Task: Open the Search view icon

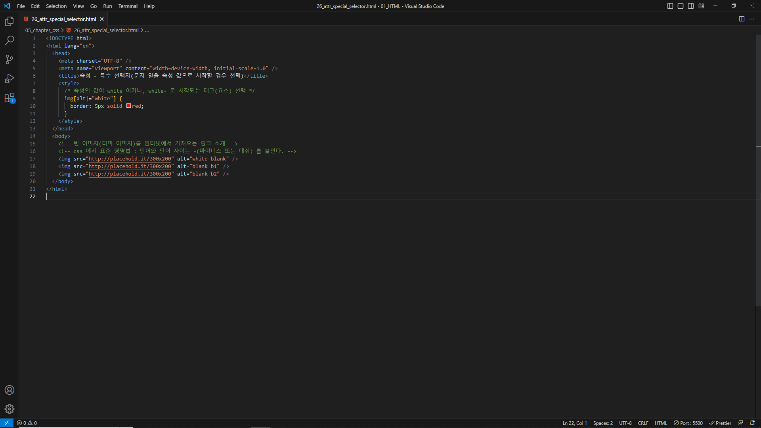Action: coord(10,40)
